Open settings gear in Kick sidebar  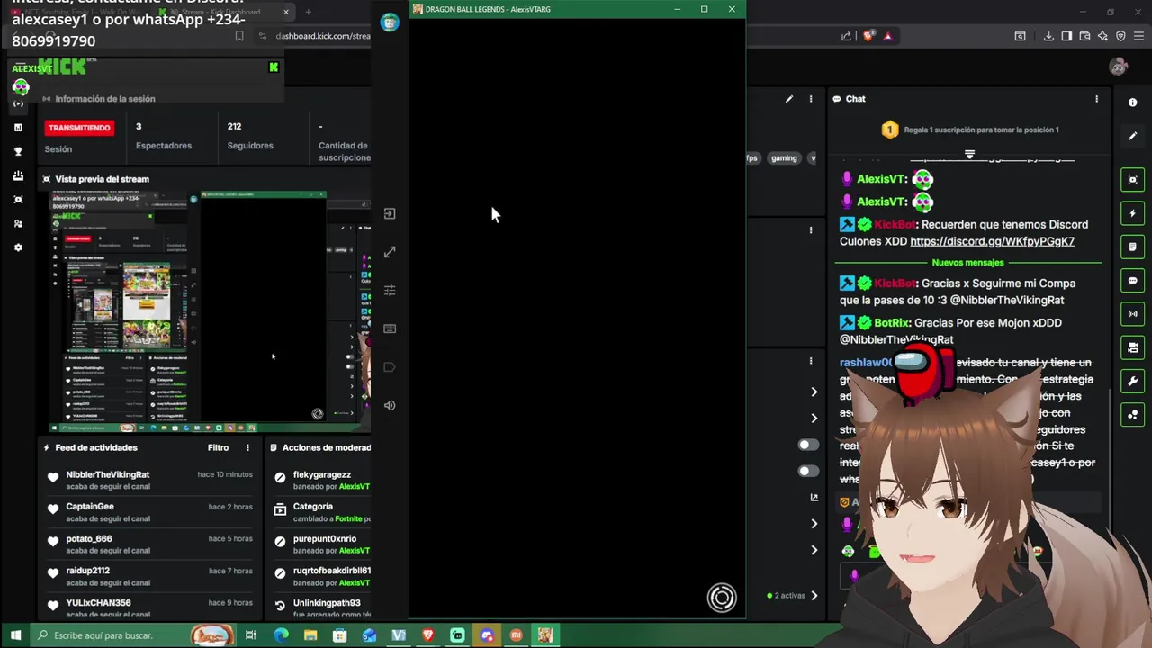coord(18,247)
